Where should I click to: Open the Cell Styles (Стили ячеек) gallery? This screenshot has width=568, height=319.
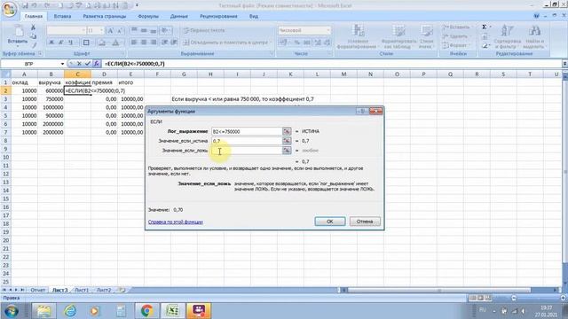coord(426,36)
